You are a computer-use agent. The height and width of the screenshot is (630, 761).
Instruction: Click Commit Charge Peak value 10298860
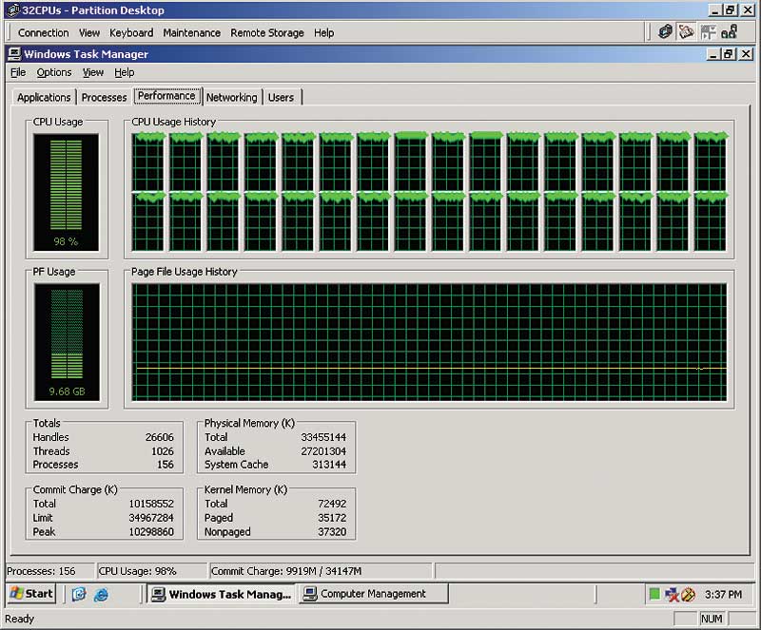tap(151, 531)
